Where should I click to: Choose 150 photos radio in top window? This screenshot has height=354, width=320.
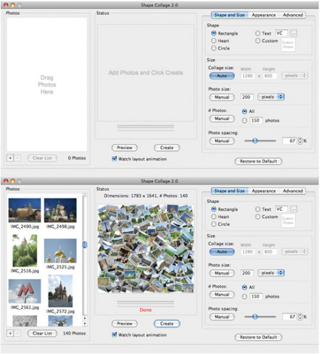tap(244, 120)
